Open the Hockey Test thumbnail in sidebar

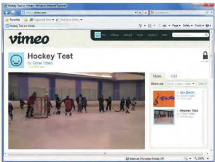click(x=164, y=117)
